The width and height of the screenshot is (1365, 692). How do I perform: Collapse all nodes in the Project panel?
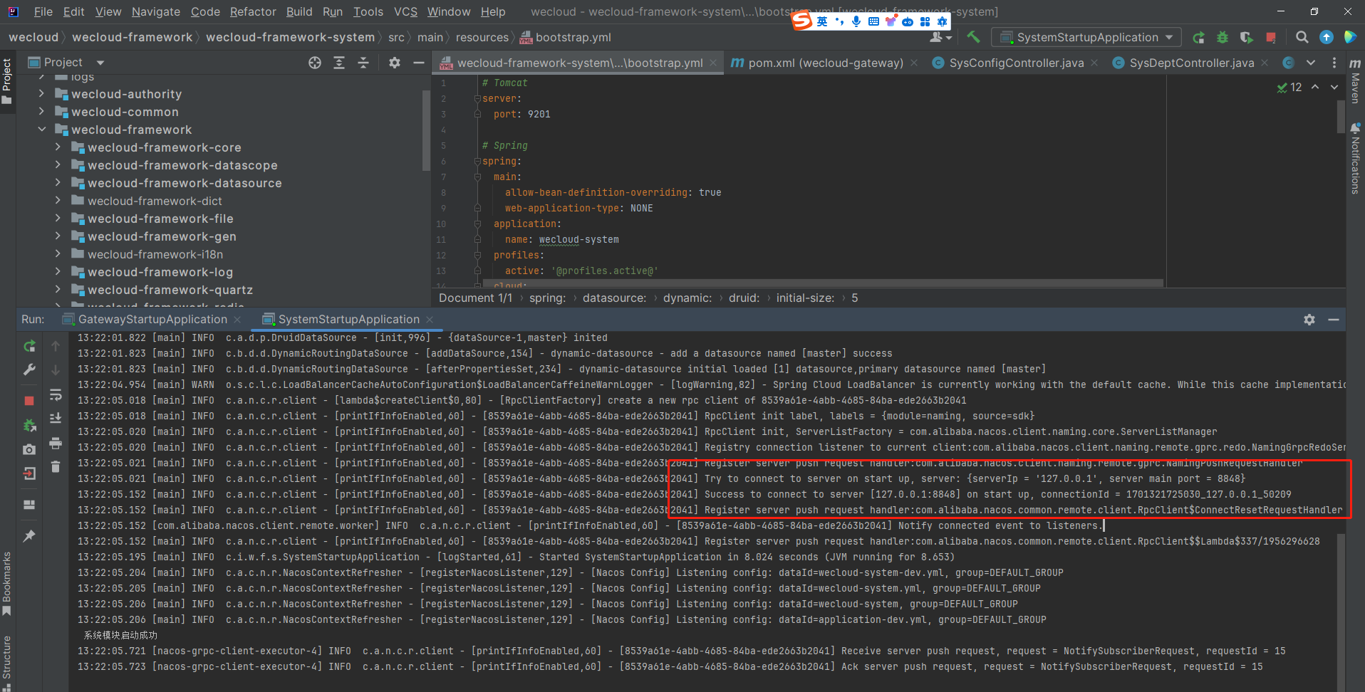pyautogui.click(x=363, y=63)
